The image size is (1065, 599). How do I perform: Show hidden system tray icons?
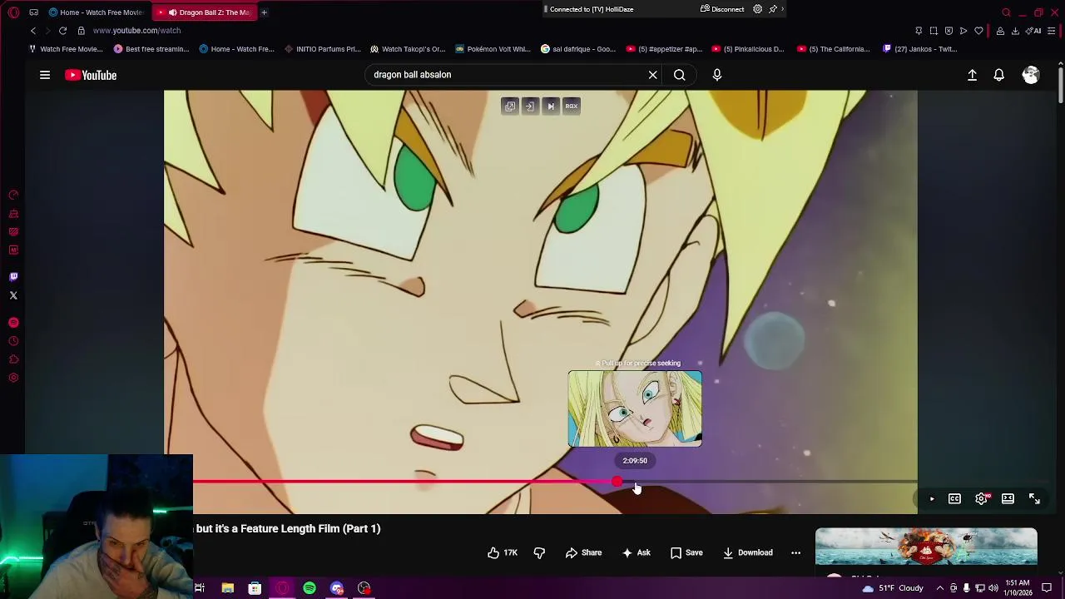(940, 588)
